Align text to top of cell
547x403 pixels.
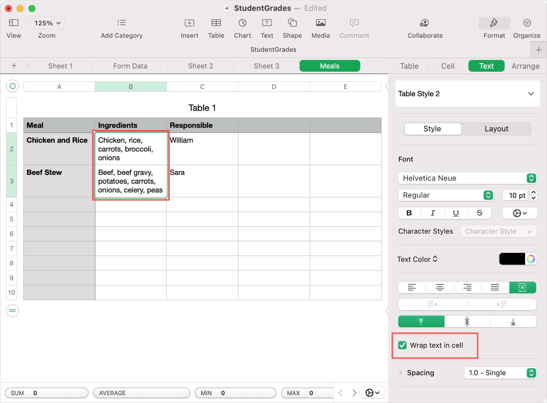tap(421, 321)
